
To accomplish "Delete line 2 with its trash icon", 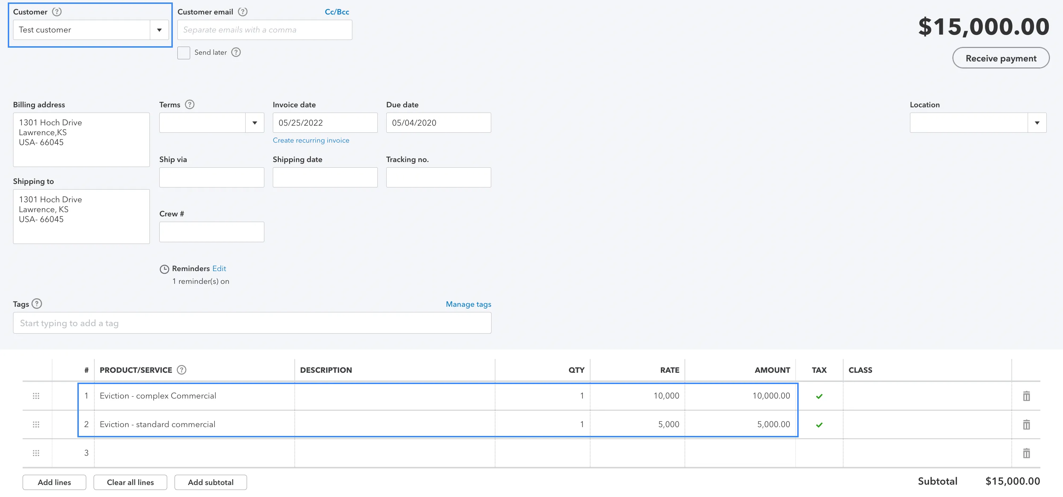I will [1026, 425].
